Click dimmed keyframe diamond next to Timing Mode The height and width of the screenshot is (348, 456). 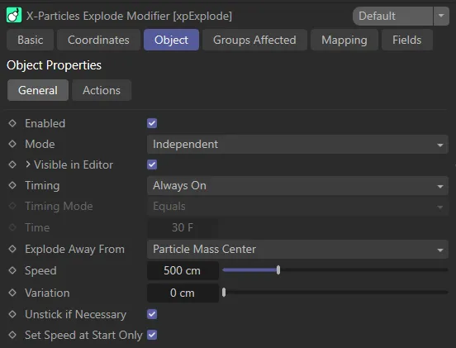[x=12, y=206]
